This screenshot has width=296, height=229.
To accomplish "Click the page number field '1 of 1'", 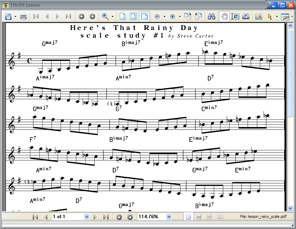I will coord(68,217).
